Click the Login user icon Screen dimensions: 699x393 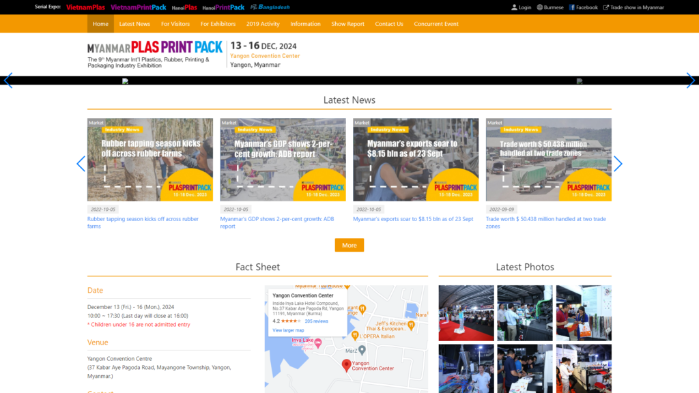tap(514, 7)
